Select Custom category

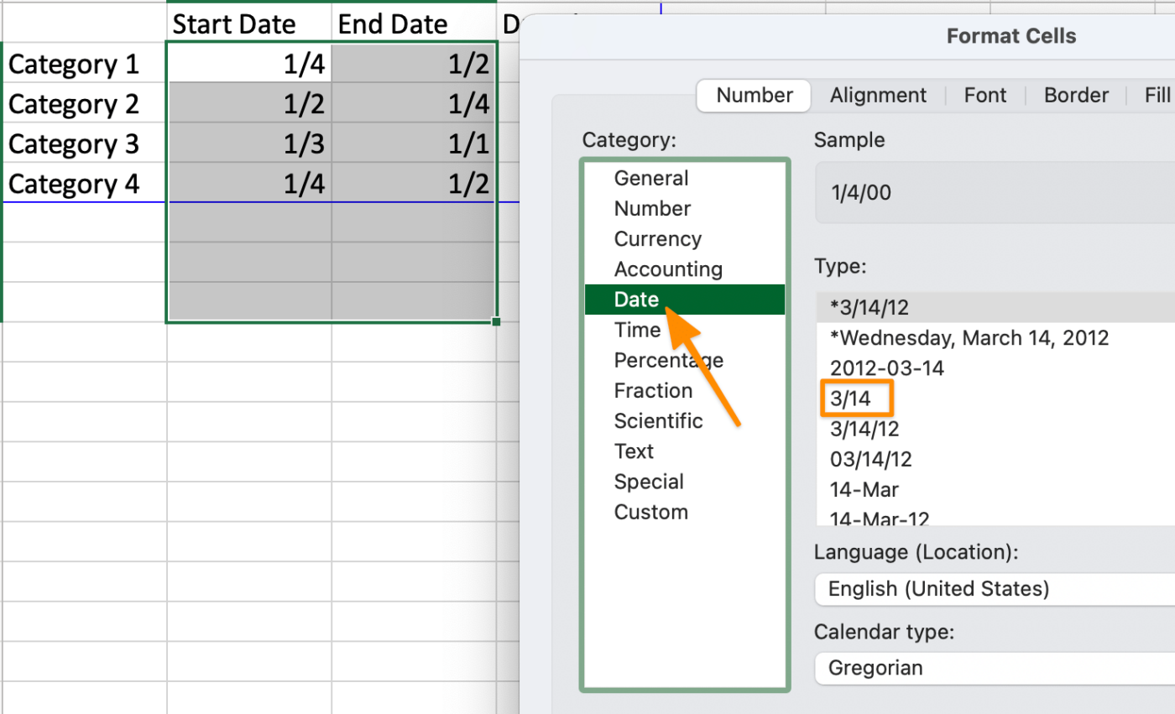click(x=685, y=512)
